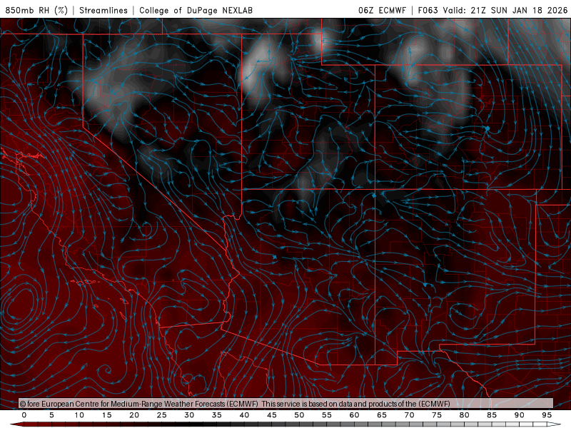The height and width of the screenshot is (428, 571).
Task: Click the "60" tick on the color scale
Action: (354, 415)
